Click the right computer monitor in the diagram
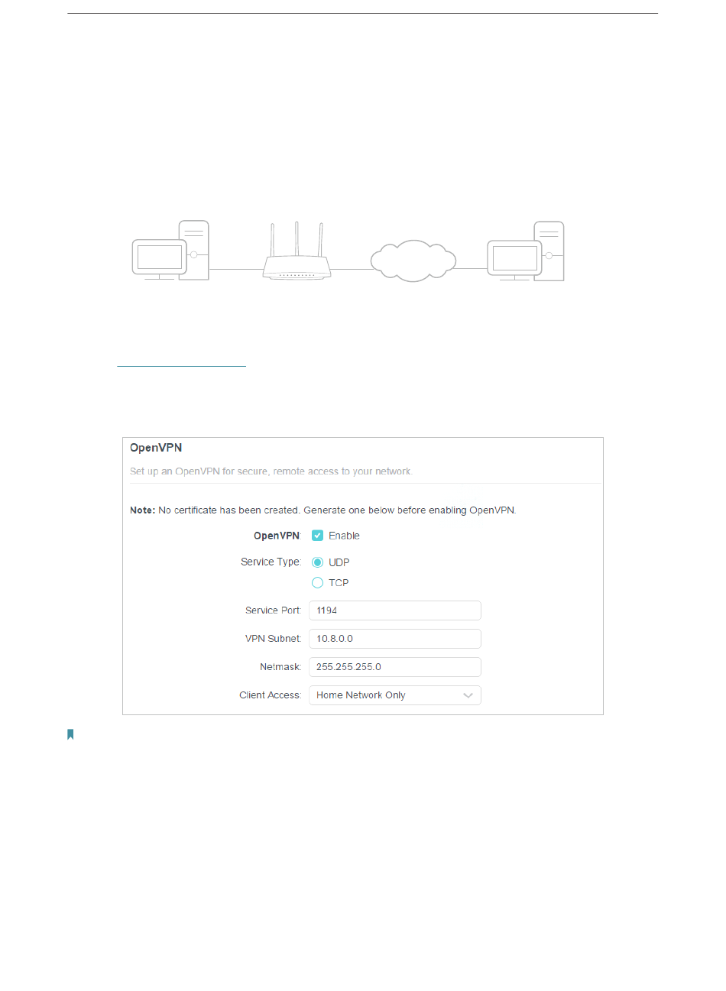 [x=515, y=260]
